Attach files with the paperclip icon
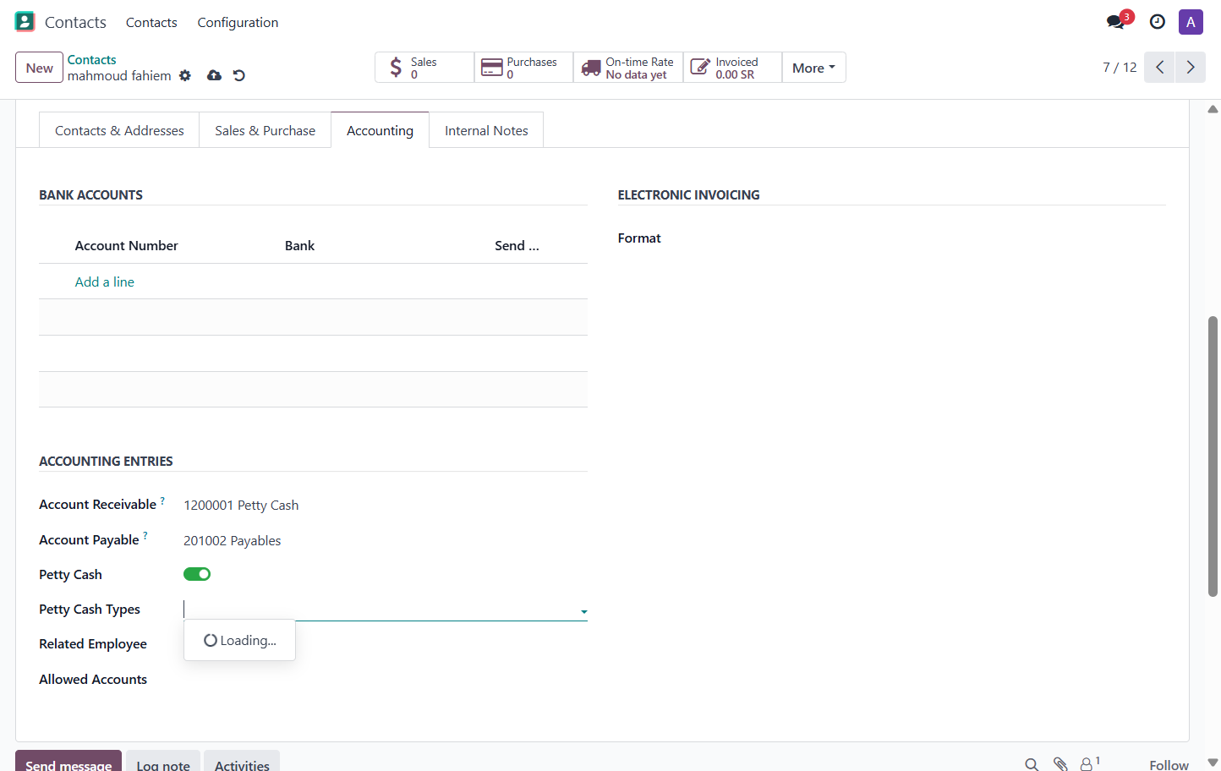1221x771 pixels. coord(1060,764)
